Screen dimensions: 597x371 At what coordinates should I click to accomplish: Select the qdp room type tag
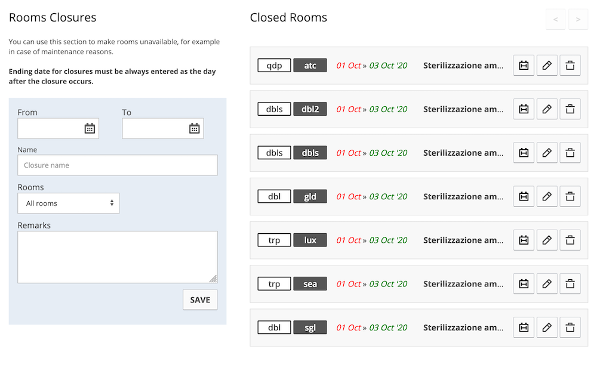274,66
